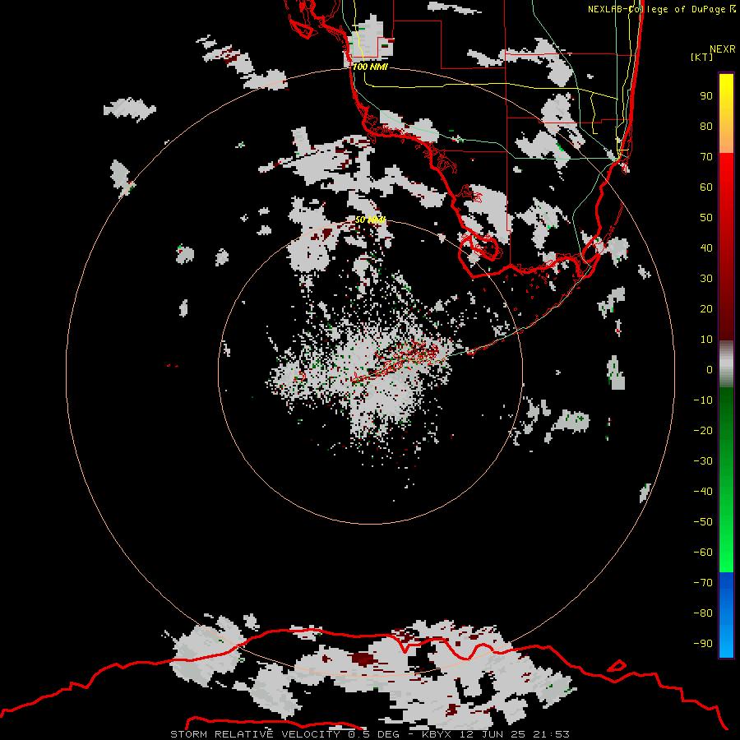
Task: Click the "50 NMI" range ring label
Action: (x=371, y=220)
